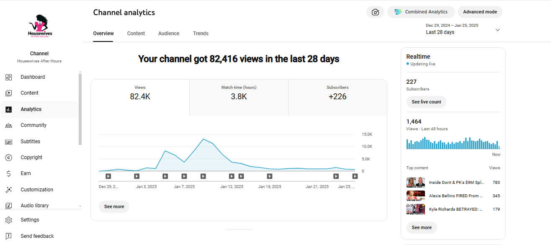Select the Watch time (hours) metric card
Image resolution: width=551 pixels, height=245 pixels.
tap(239, 97)
